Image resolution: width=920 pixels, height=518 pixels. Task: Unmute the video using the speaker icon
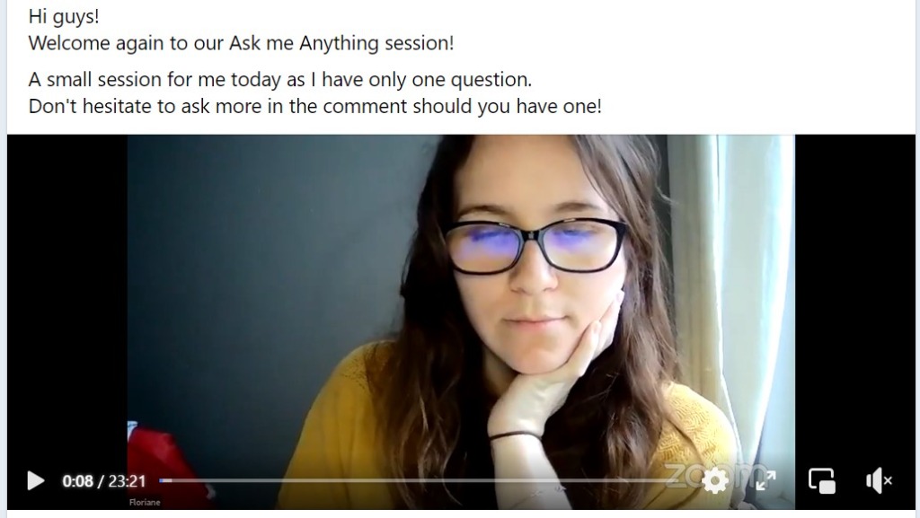(x=879, y=481)
